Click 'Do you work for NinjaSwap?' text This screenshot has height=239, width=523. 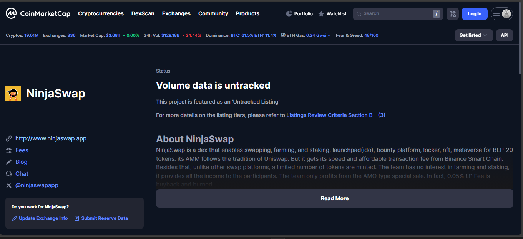point(40,207)
